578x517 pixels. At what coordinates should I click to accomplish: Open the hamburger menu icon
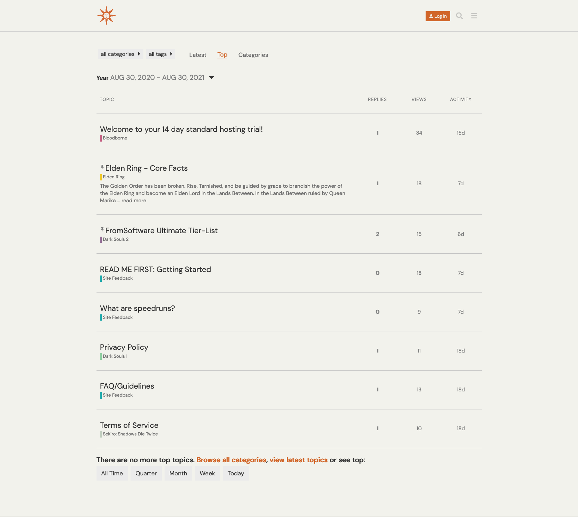click(x=474, y=16)
